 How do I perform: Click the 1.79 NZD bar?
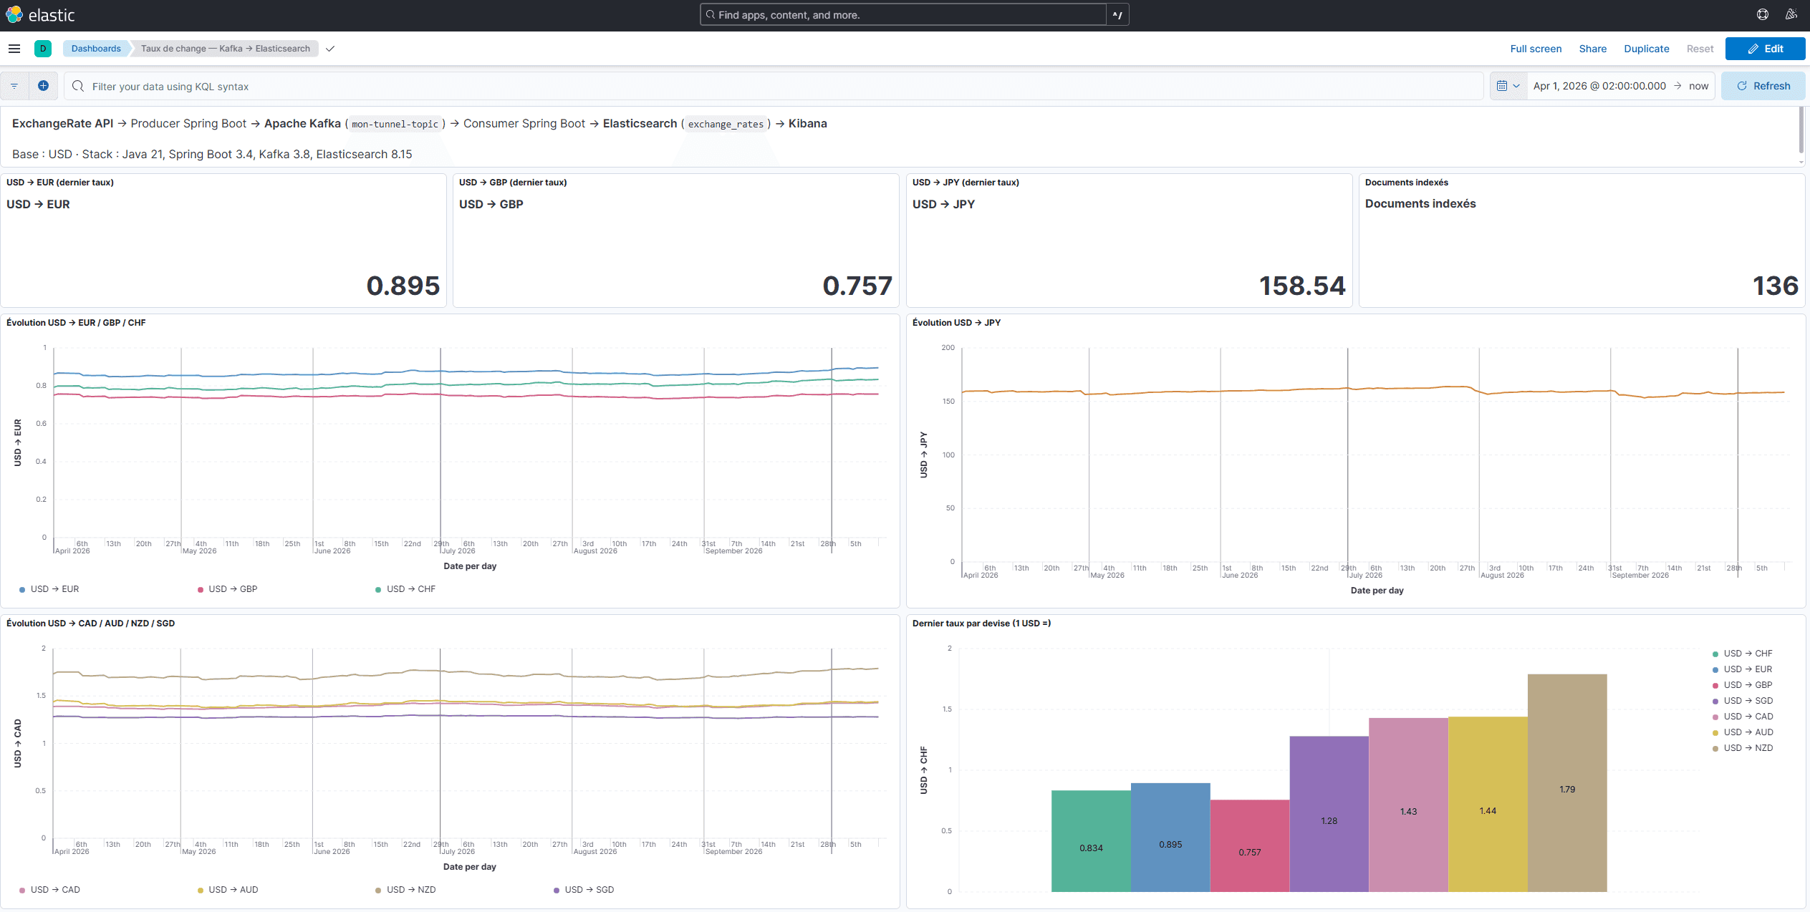(x=1566, y=782)
